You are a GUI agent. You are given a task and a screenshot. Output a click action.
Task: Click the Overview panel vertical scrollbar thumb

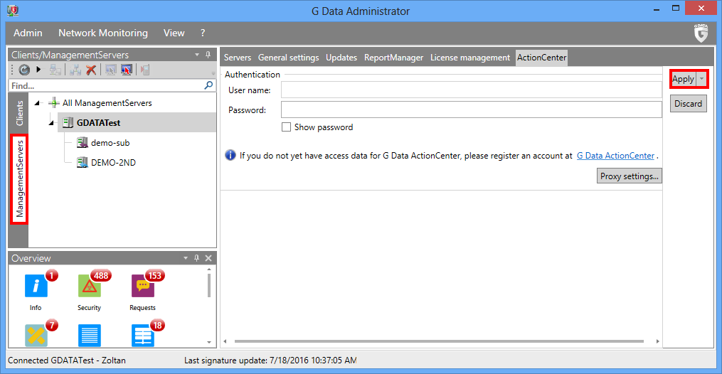point(209,286)
